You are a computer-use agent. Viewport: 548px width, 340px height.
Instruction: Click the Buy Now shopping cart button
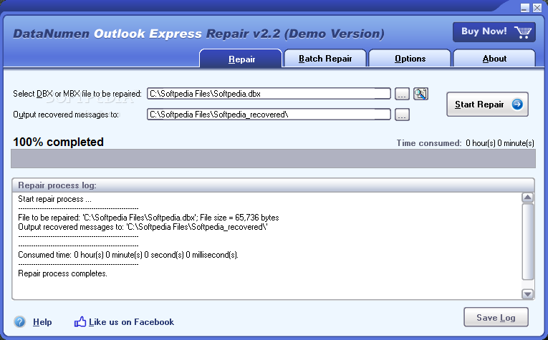click(x=494, y=32)
